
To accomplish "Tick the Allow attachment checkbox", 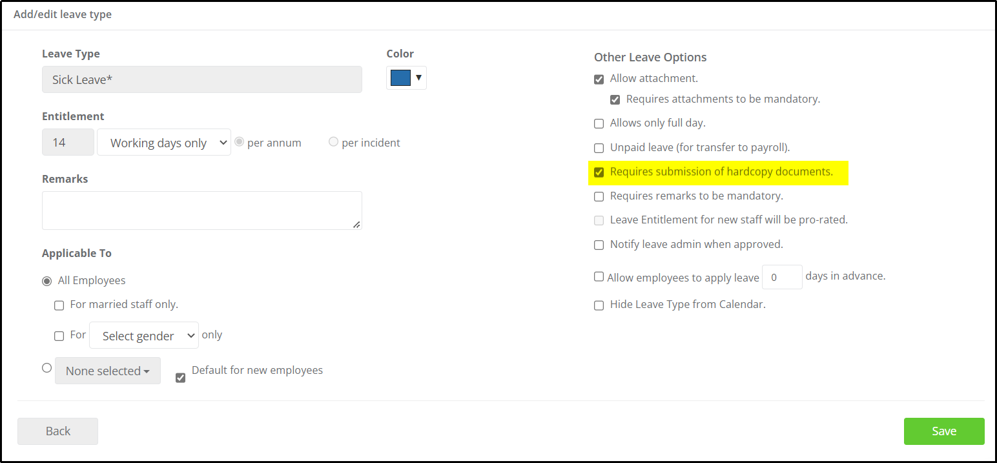I will 599,79.
